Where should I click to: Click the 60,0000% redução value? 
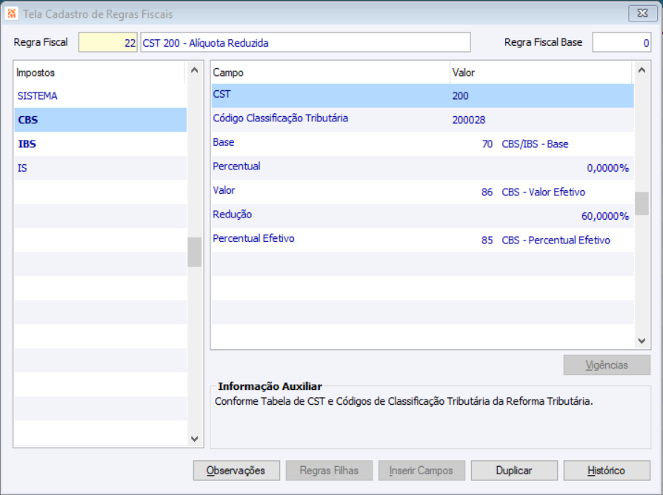tap(605, 216)
